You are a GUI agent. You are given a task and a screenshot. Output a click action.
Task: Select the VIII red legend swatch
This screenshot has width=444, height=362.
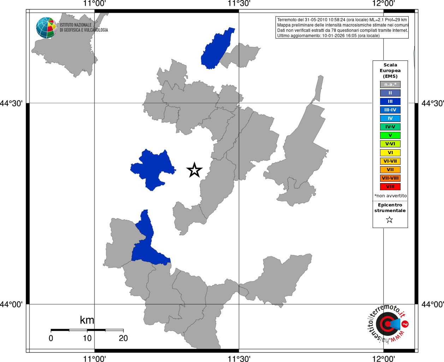(x=390, y=187)
